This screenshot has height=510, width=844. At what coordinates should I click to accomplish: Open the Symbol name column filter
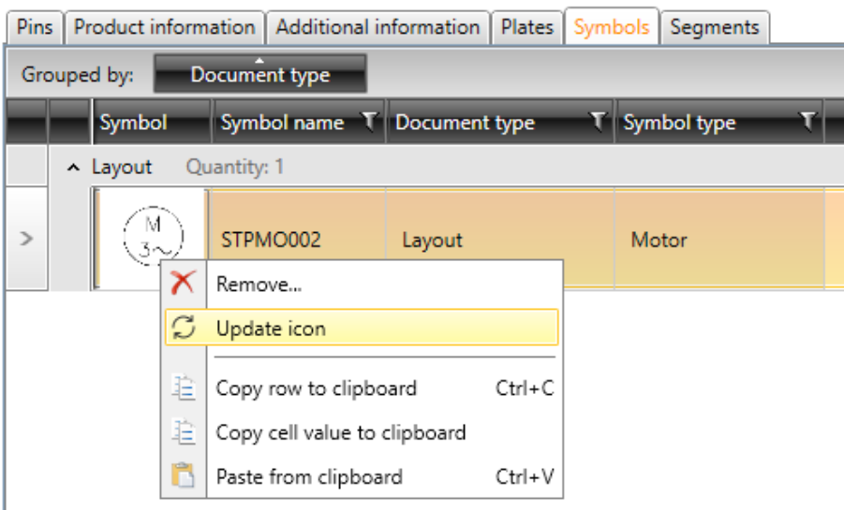[370, 122]
